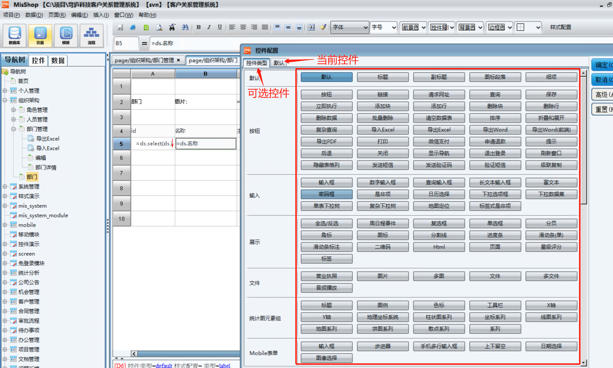Open the 字号 font size dropdown
613x368 pixels.
tap(383, 27)
